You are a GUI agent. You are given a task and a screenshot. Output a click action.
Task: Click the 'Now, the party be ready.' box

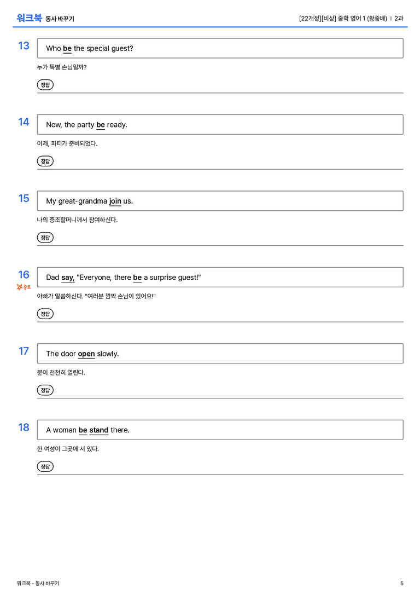pyautogui.click(x=220, y=124)
